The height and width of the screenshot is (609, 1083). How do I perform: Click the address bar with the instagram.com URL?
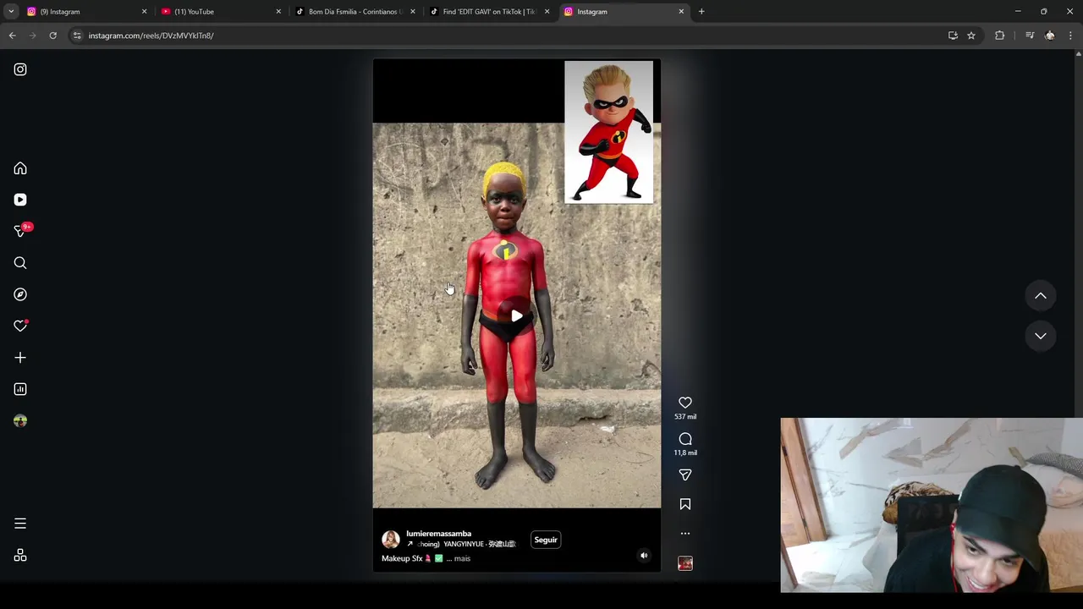(508, 36)
